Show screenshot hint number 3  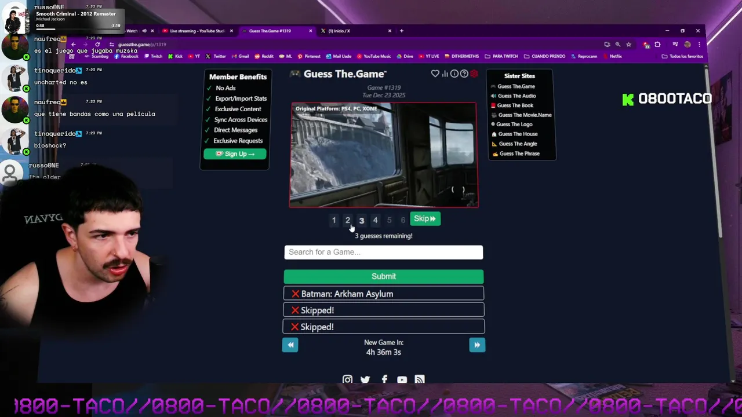click(x=362, y=220)
